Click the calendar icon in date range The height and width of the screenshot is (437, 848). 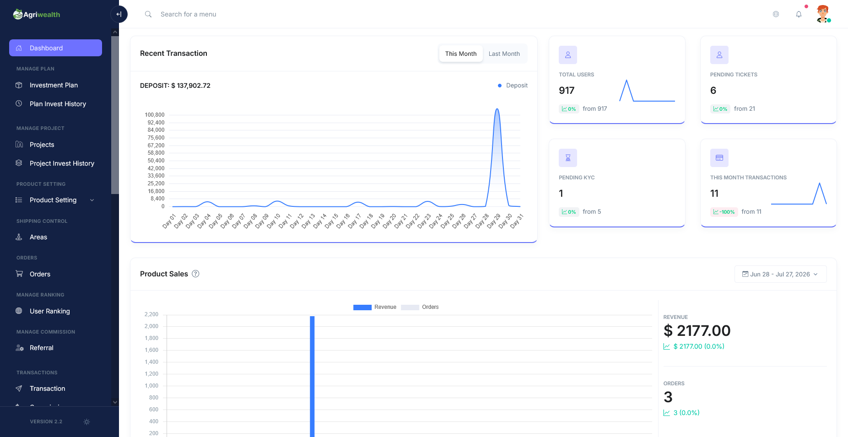[745, 274]
